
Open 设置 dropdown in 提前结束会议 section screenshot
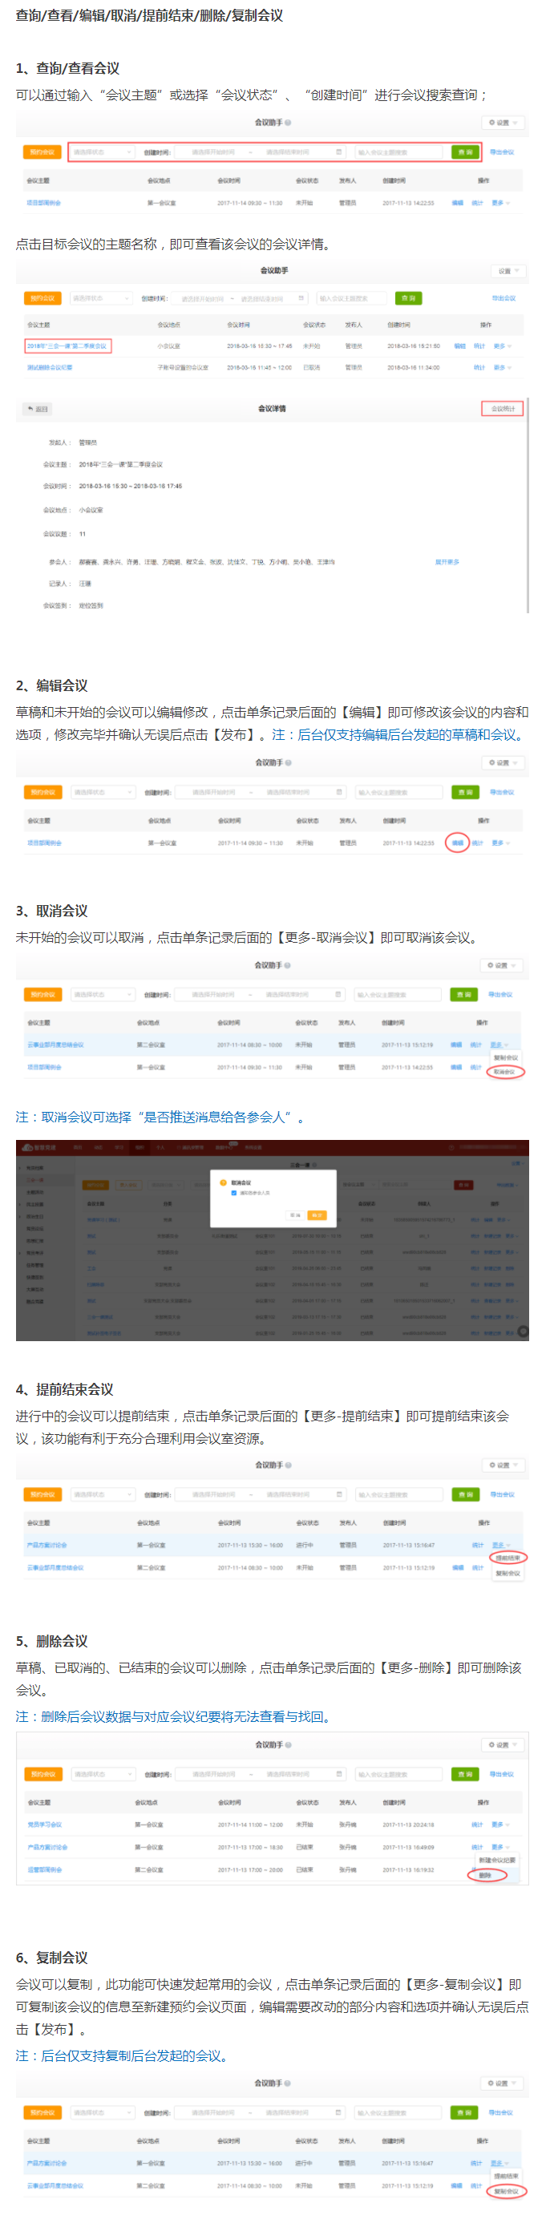click(503, 1465)
